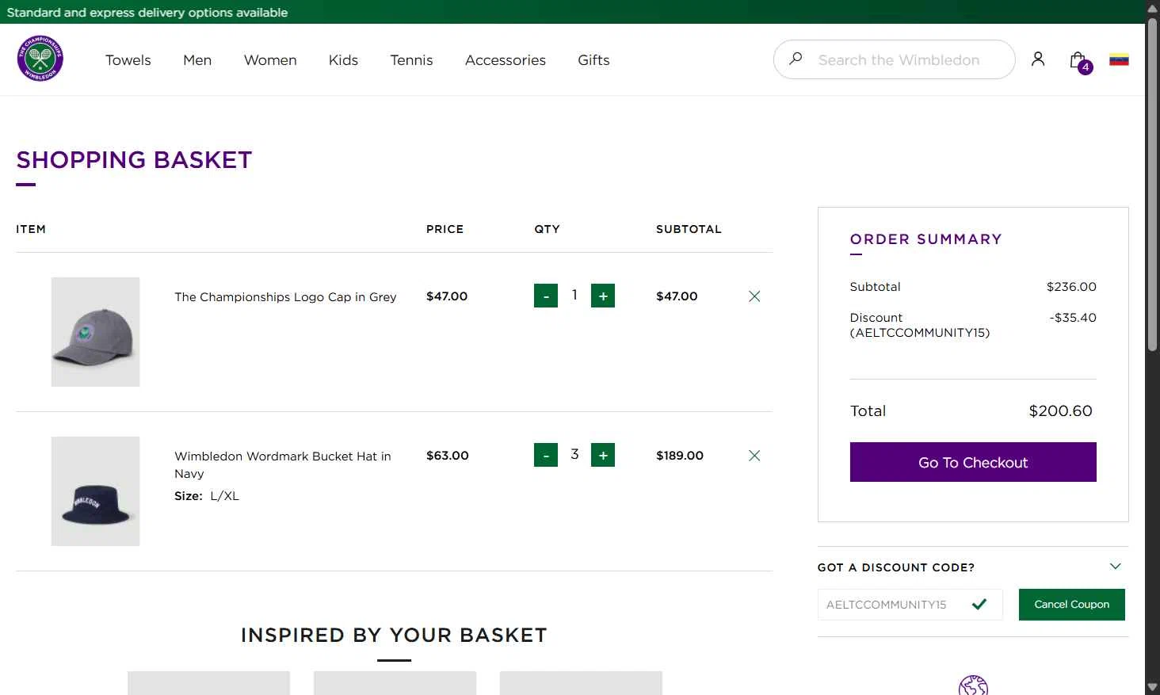Decrease quantity of Wordmark Bucket Hat
1160x695 pixels.
tap(546, 455)
